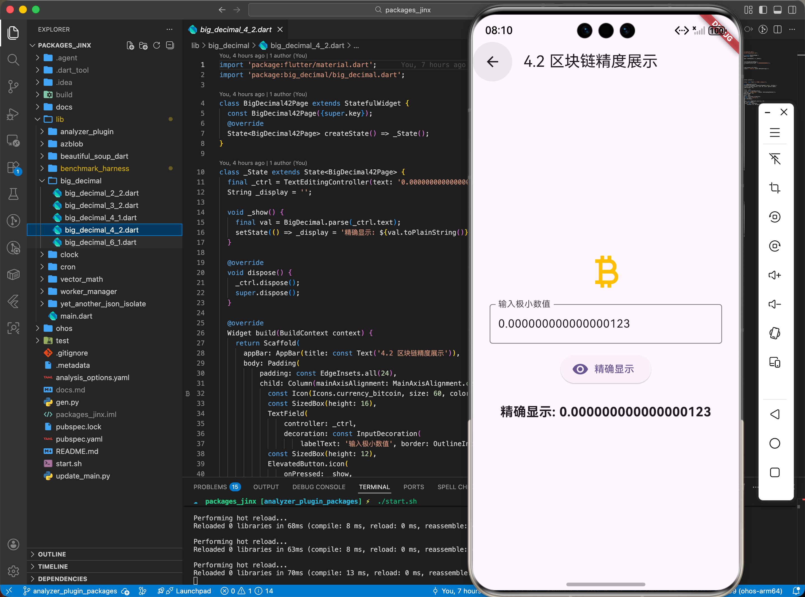Switch to the DEBUG CONSOLE tab
Viewport: 805px width, 597px height.
pyautogui.click(x=319, y=487)
